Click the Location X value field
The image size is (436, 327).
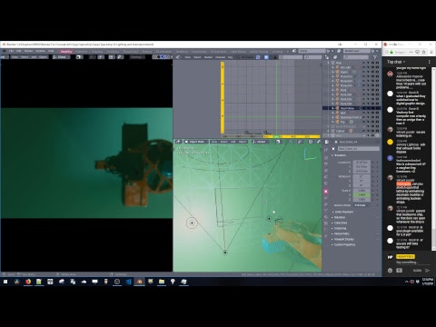pos(362,163)
